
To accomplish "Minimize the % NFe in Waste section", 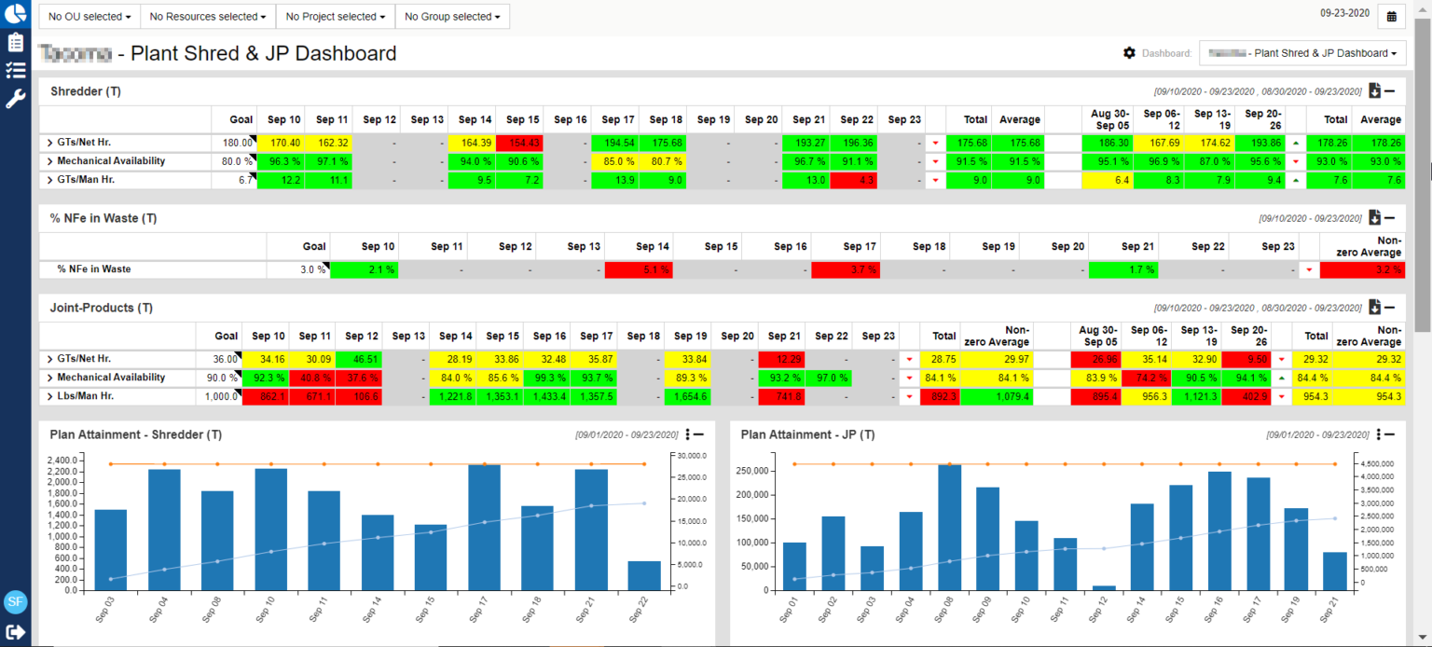I will (x=1388, y=217).
